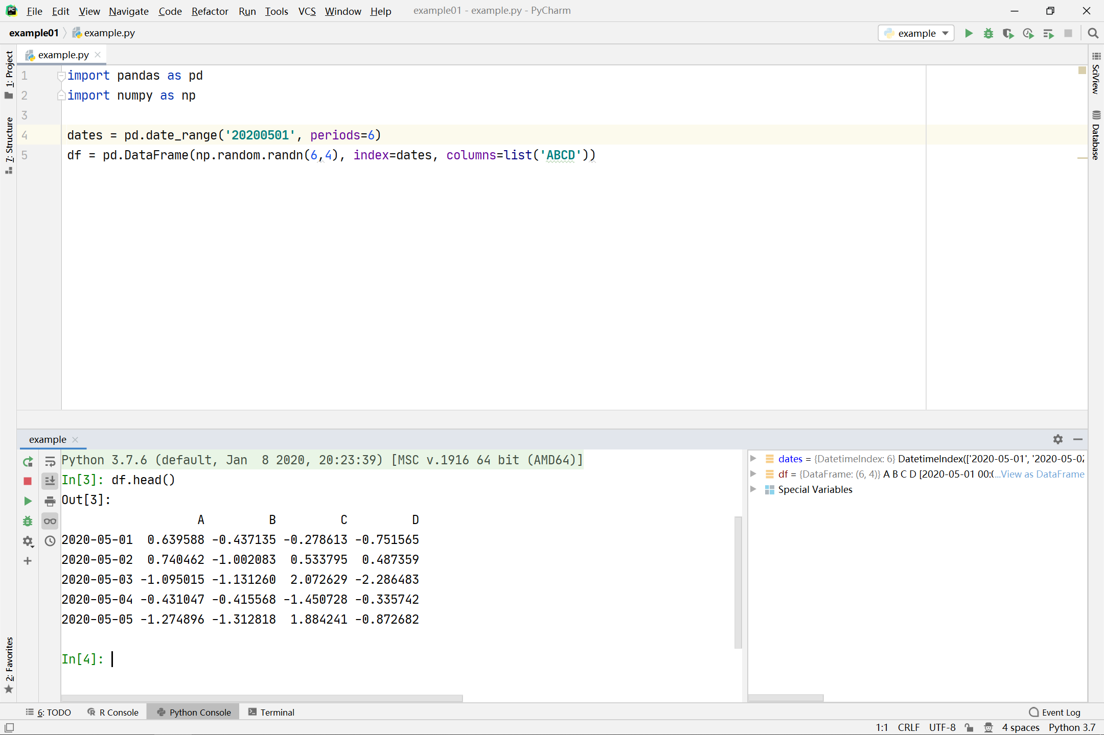Screen dimensions: 1104x735
Task: Stop the console with red square
Action: [x=28, y=481]
